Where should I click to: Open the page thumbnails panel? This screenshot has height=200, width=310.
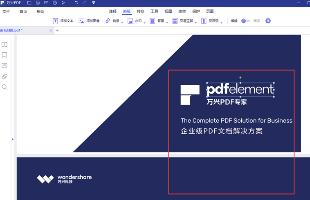(4, 44)
